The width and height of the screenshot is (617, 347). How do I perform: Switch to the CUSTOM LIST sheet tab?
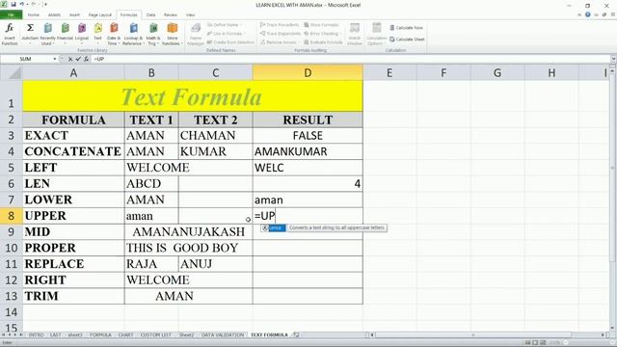[156, 335]
